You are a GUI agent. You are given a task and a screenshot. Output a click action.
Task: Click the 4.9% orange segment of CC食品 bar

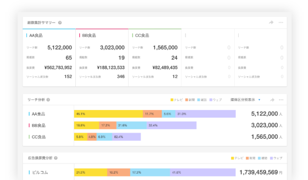click(x=92, y=137)
